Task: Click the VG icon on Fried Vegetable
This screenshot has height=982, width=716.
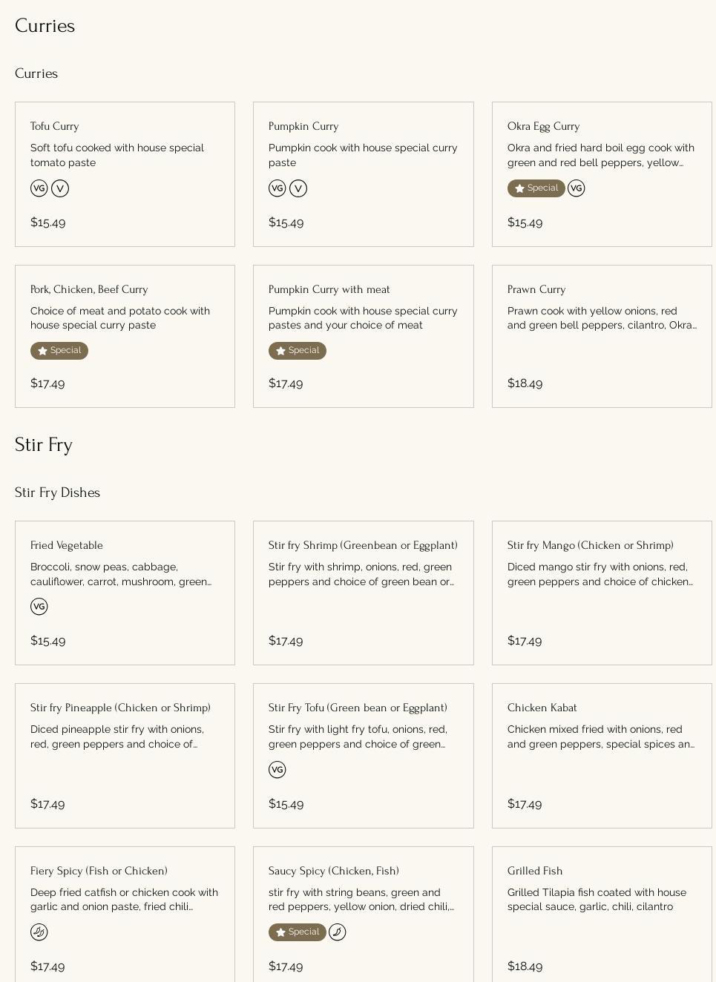Action: [39, 607]
